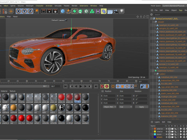Open Edit Render Settings clapperboard gear icon
This screenshot has height=140, width=187.
pyautogui.click(x=55, y=11)
